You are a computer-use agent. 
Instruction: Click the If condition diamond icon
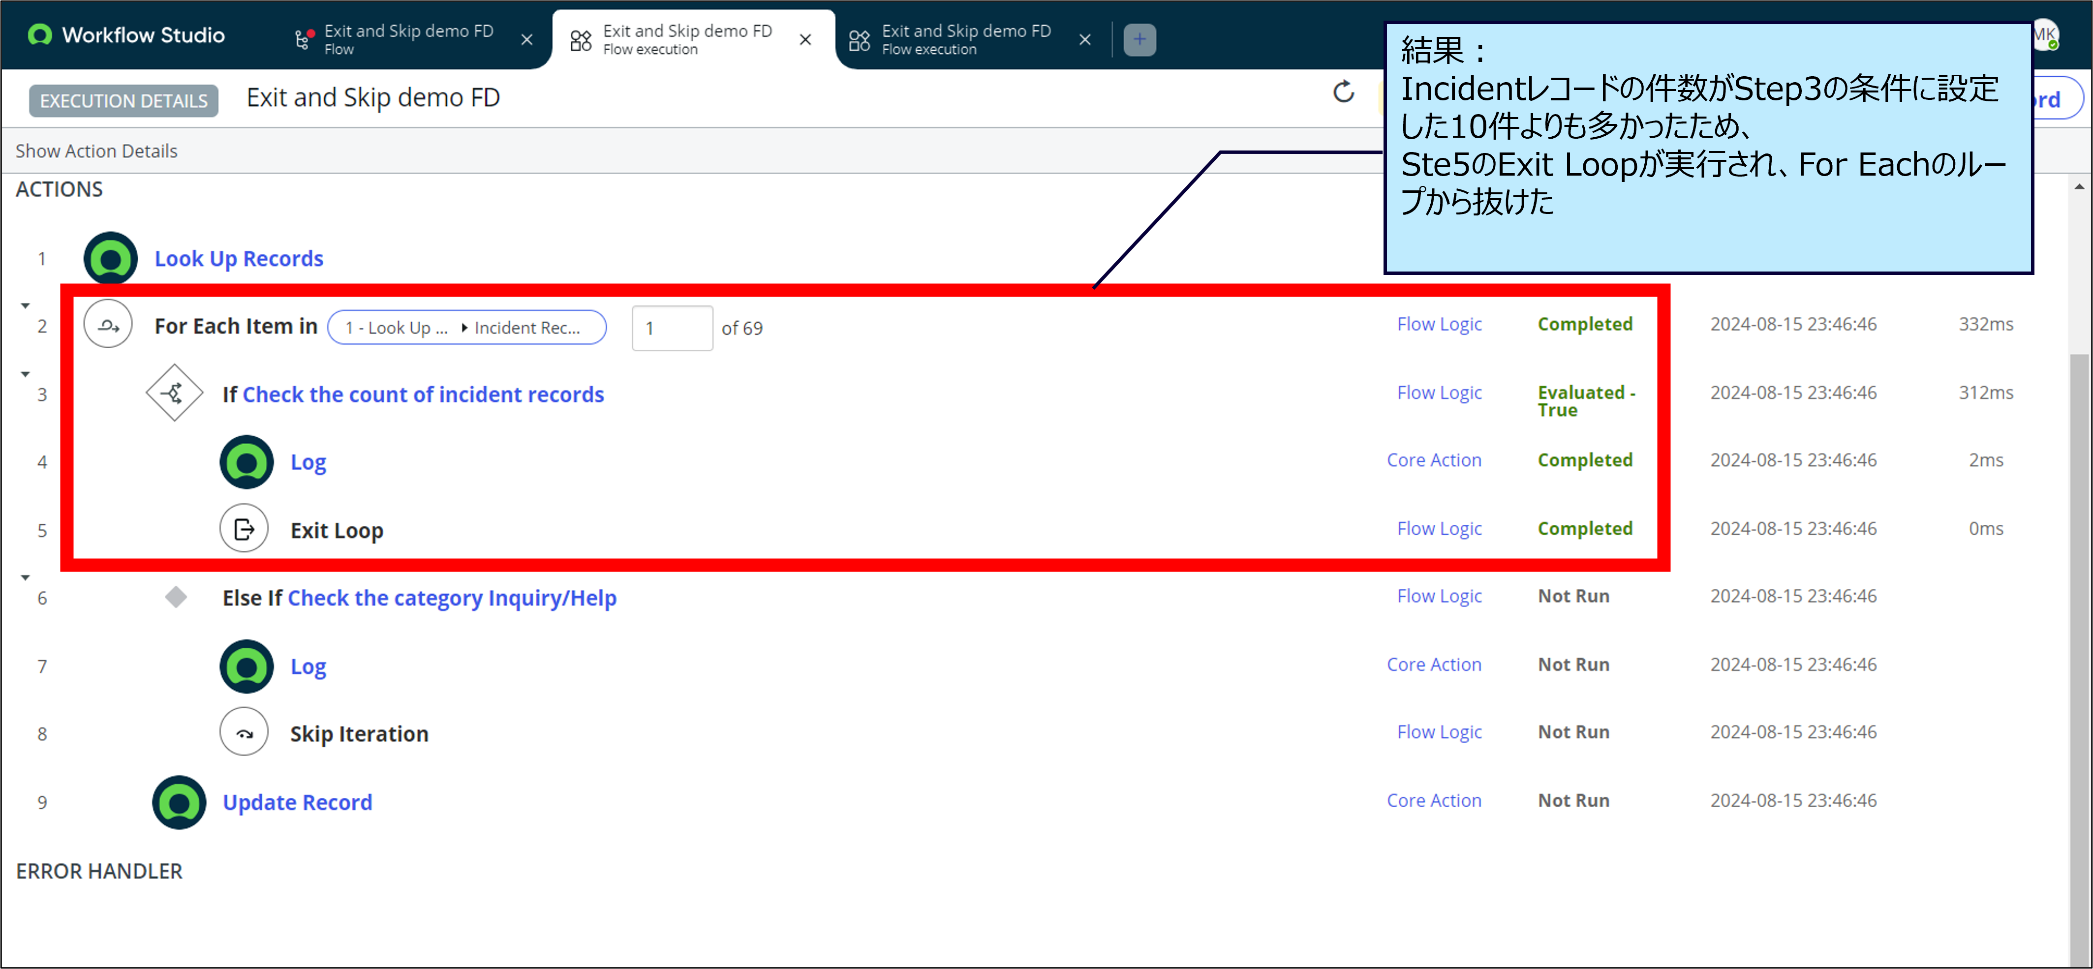click(174, 394)
